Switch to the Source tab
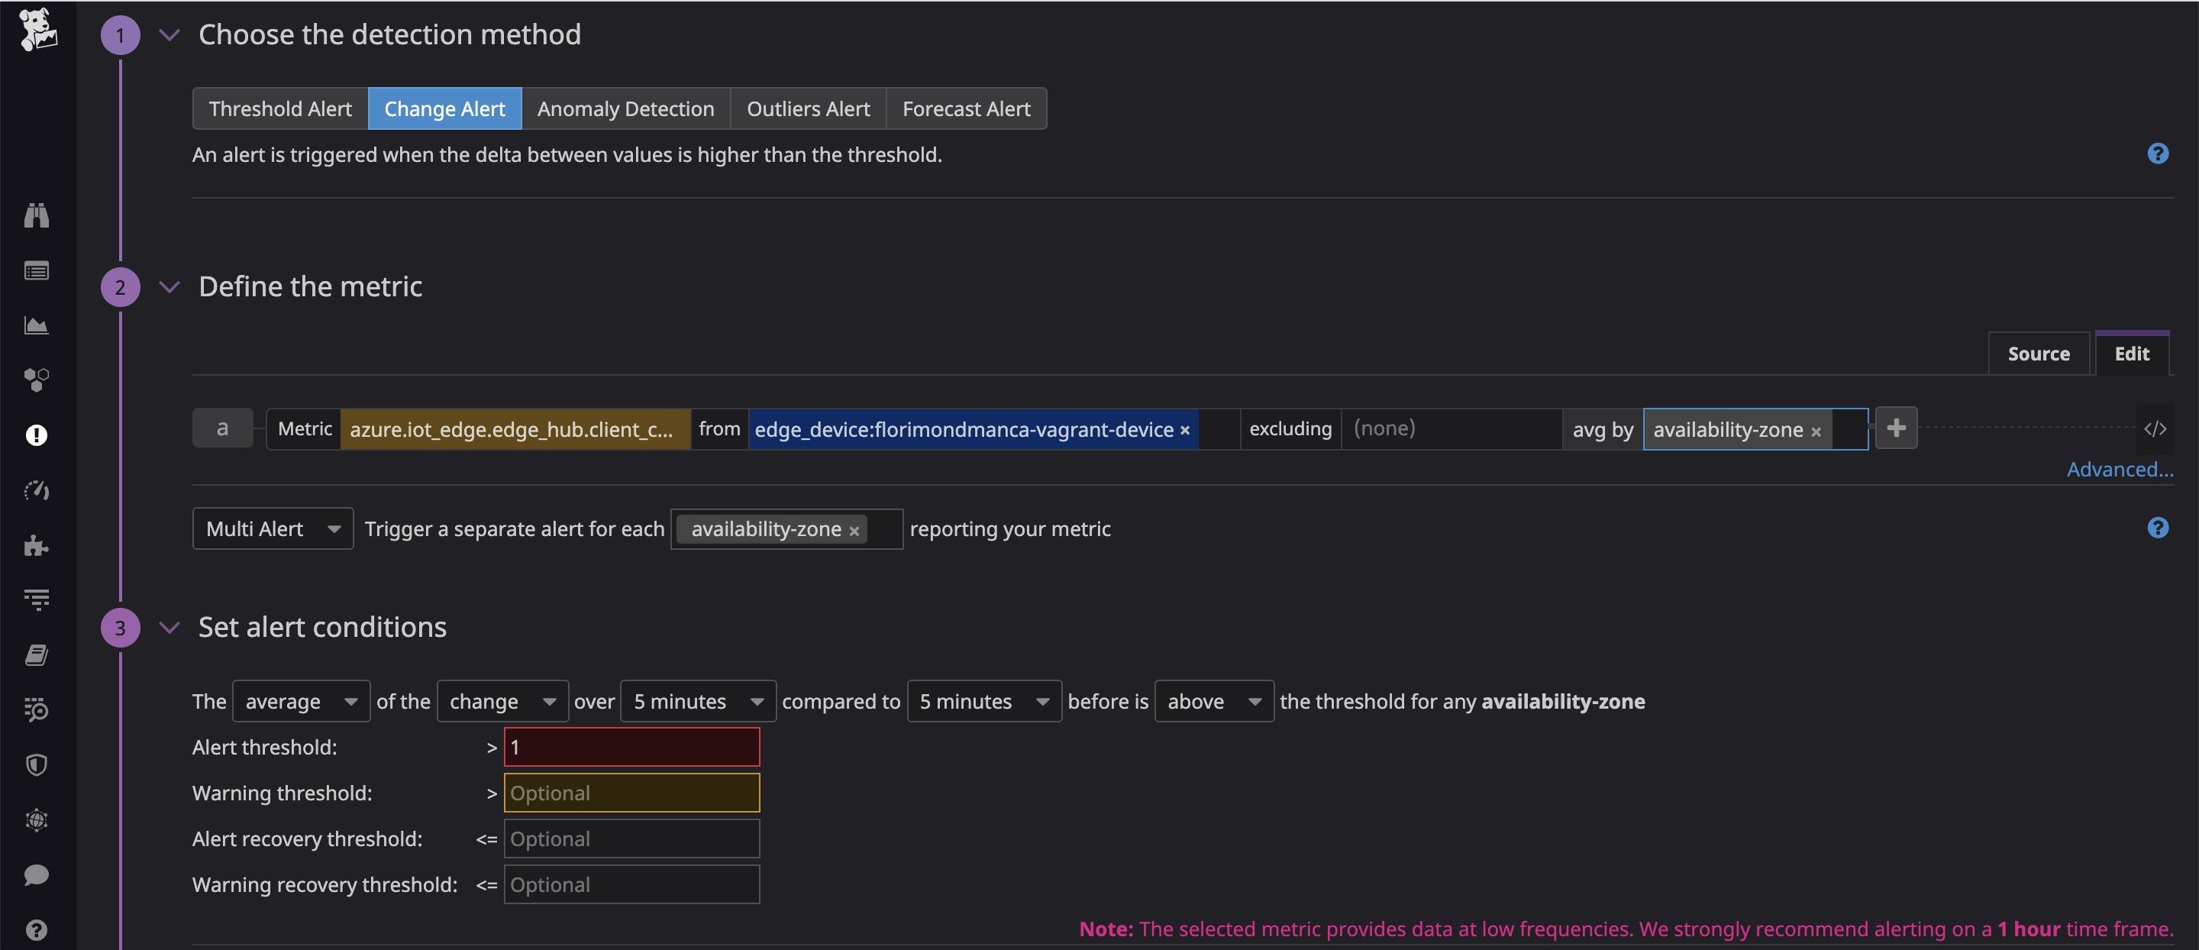Image resolution: width=2199 pixels, height=950 pixels. 2039,353
